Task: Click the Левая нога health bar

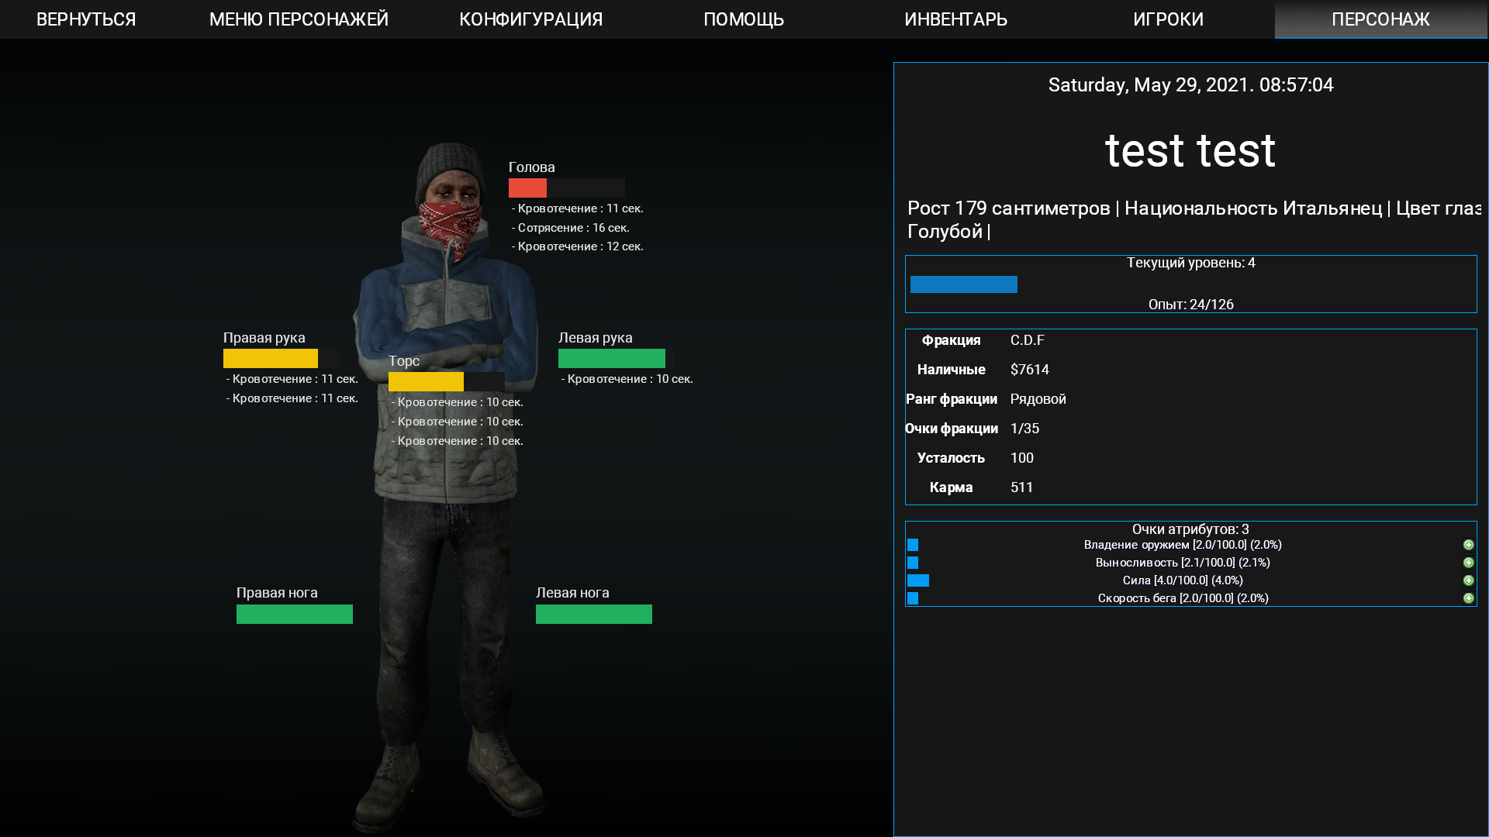Action: (593, 615)
